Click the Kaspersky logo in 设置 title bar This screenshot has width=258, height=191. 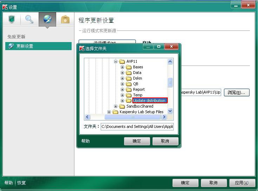click(5, 7)
